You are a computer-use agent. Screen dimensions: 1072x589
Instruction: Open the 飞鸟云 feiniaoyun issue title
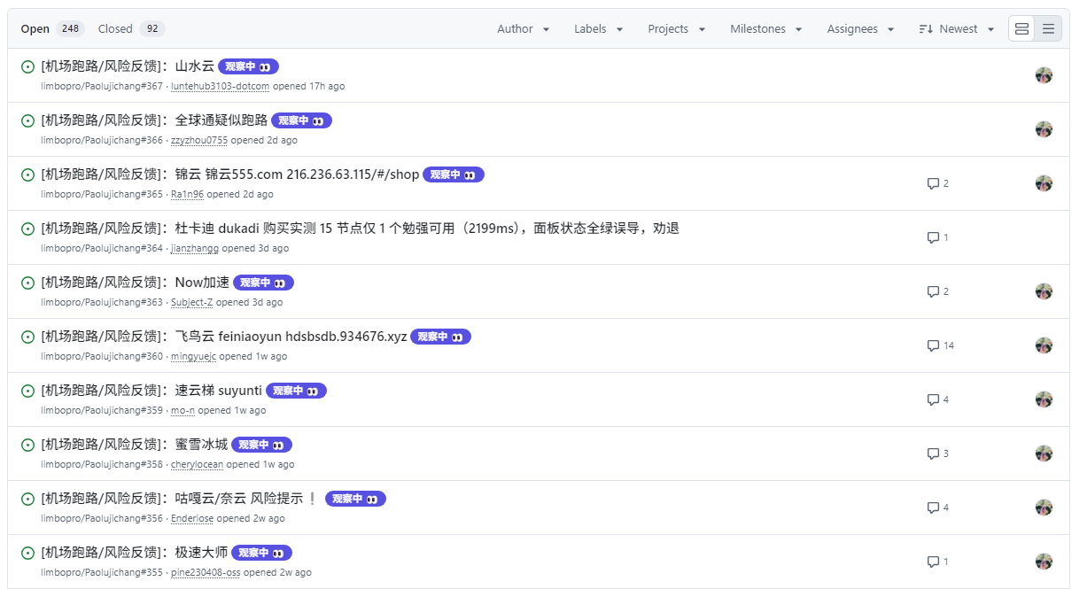(223, 337)
